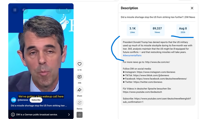Click the Description panel heading
Image resolution: width=199 pixels, height=119 pixels.
(x=129, y=8)
